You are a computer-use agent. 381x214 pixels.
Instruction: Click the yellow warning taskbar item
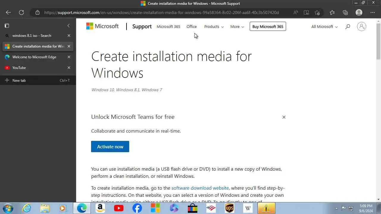pyautogui.click(x=266, y=208)
